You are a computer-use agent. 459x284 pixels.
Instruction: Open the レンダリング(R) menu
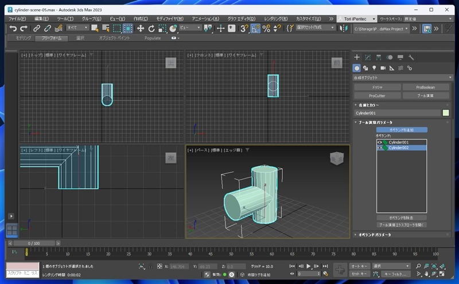tap(276, 19)
